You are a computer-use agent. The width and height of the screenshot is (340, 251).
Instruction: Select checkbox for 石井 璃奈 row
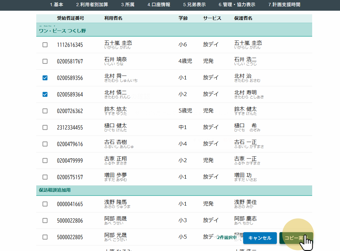tap(45, 61)
